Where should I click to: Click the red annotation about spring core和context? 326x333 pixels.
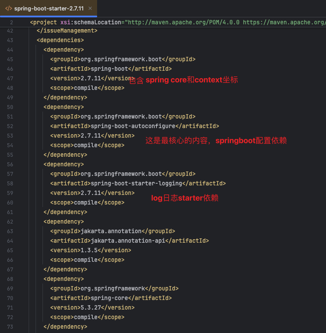[x=183, y=80]
